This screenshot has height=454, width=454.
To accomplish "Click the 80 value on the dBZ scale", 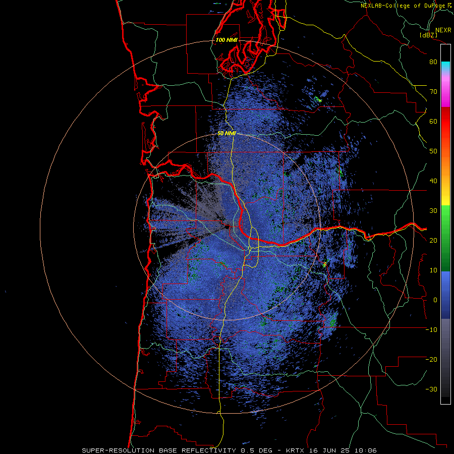I will (433, 62).
